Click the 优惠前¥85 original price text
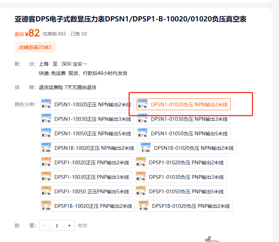Screen dimensions: 279x242 54,34
